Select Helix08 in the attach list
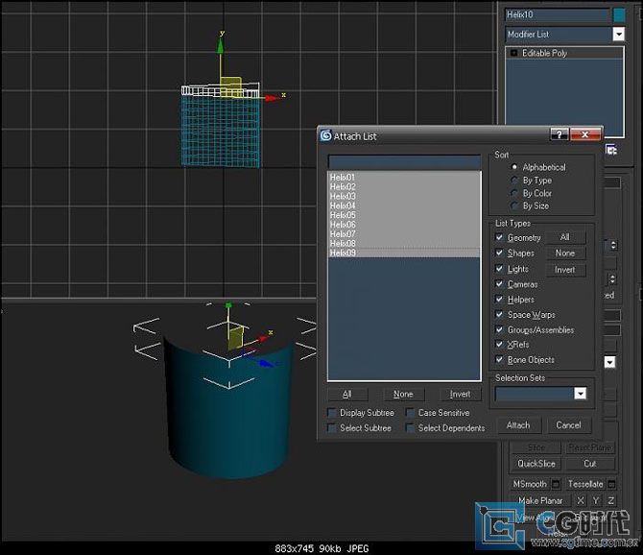 coord(404,243)
